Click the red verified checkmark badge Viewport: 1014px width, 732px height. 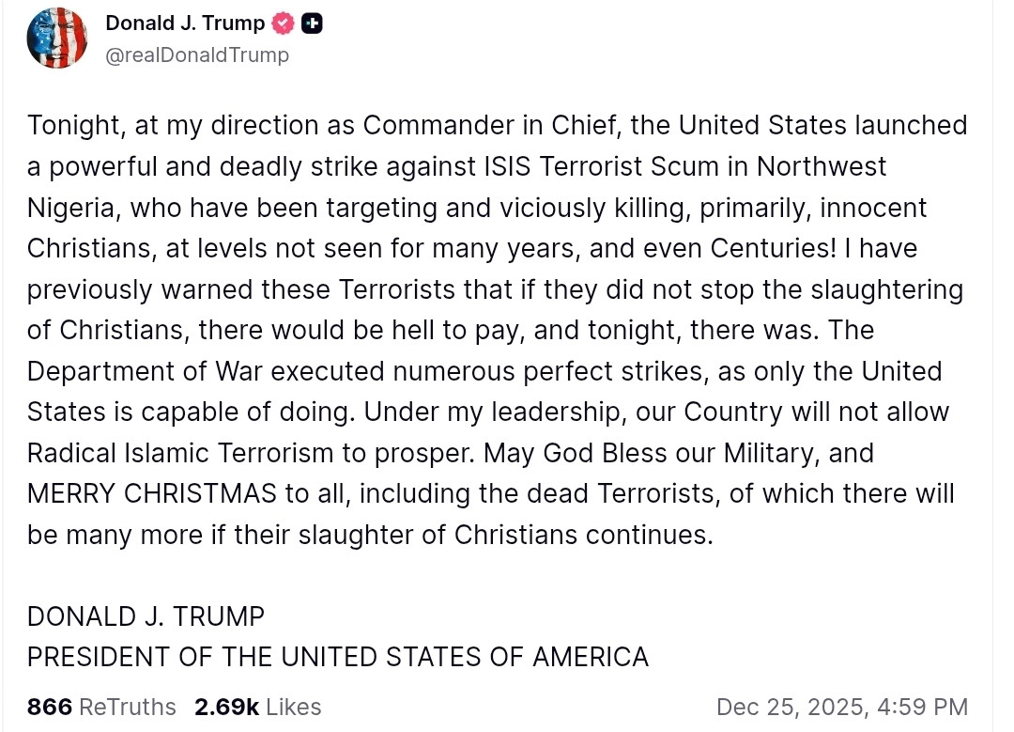(284, 23)
